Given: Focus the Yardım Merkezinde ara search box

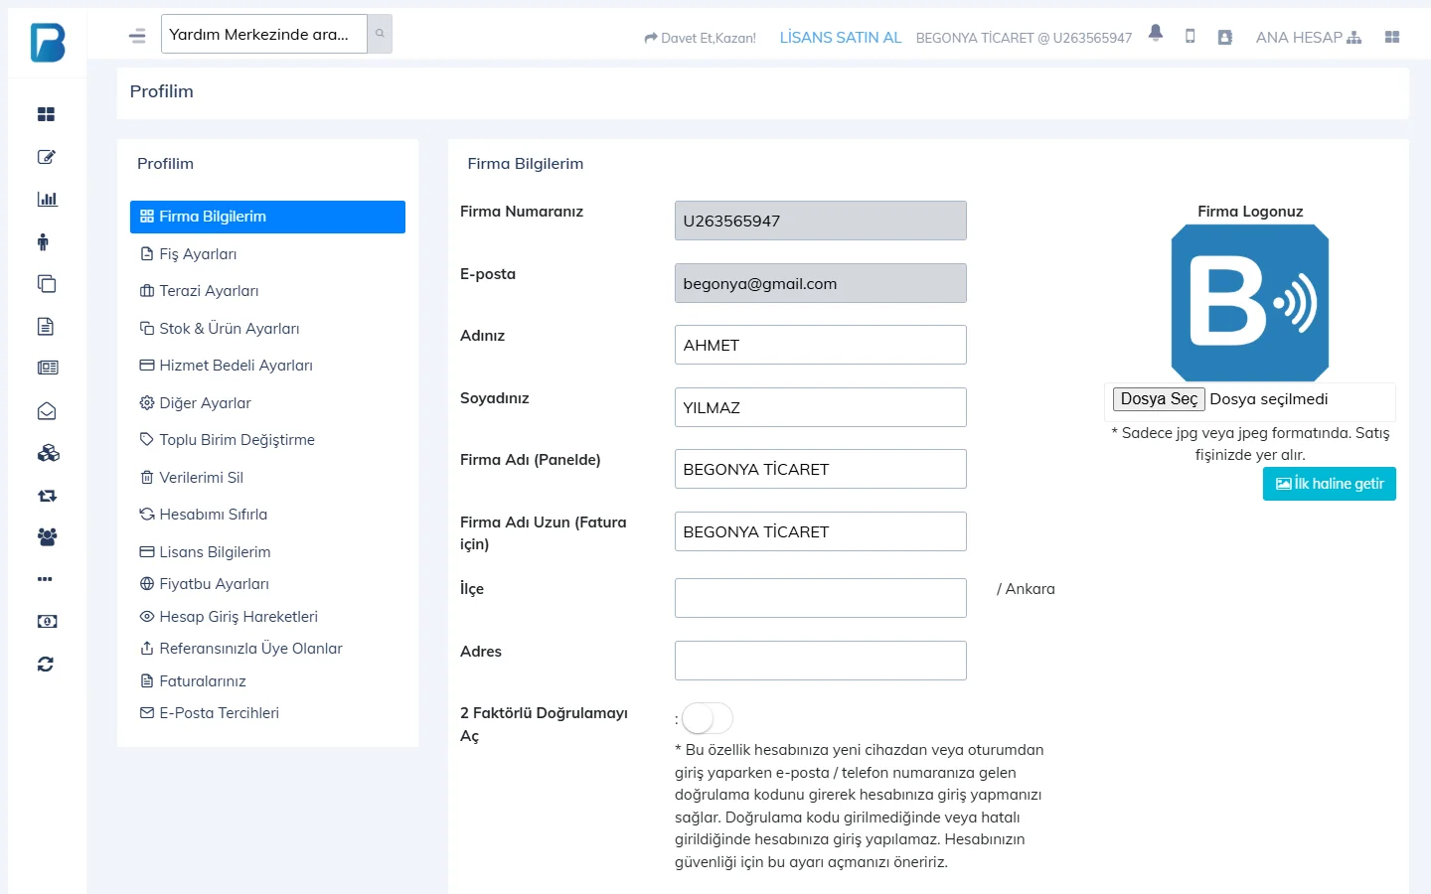Looking at the screenshot, I should tap(264, 34).
